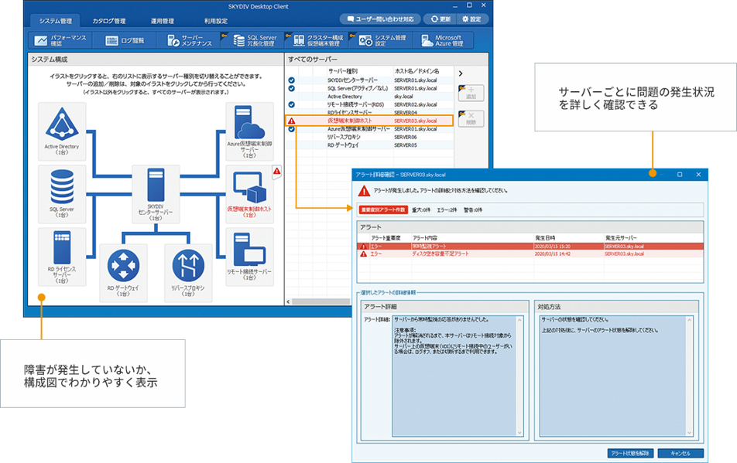The width and height of the screenshot is (737, 463).
Task: Click the check icon for SKYDIVセンターサーバー row
Action: click(291, 80)
